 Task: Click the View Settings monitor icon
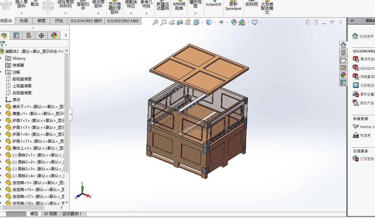tap(255, 22)
